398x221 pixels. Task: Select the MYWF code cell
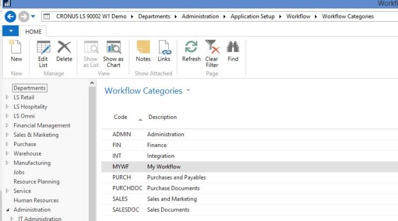click(121, 167)
